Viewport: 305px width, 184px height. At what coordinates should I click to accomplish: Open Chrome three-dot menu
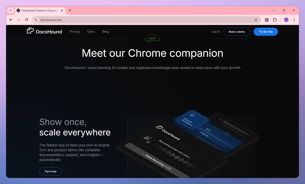294,20
